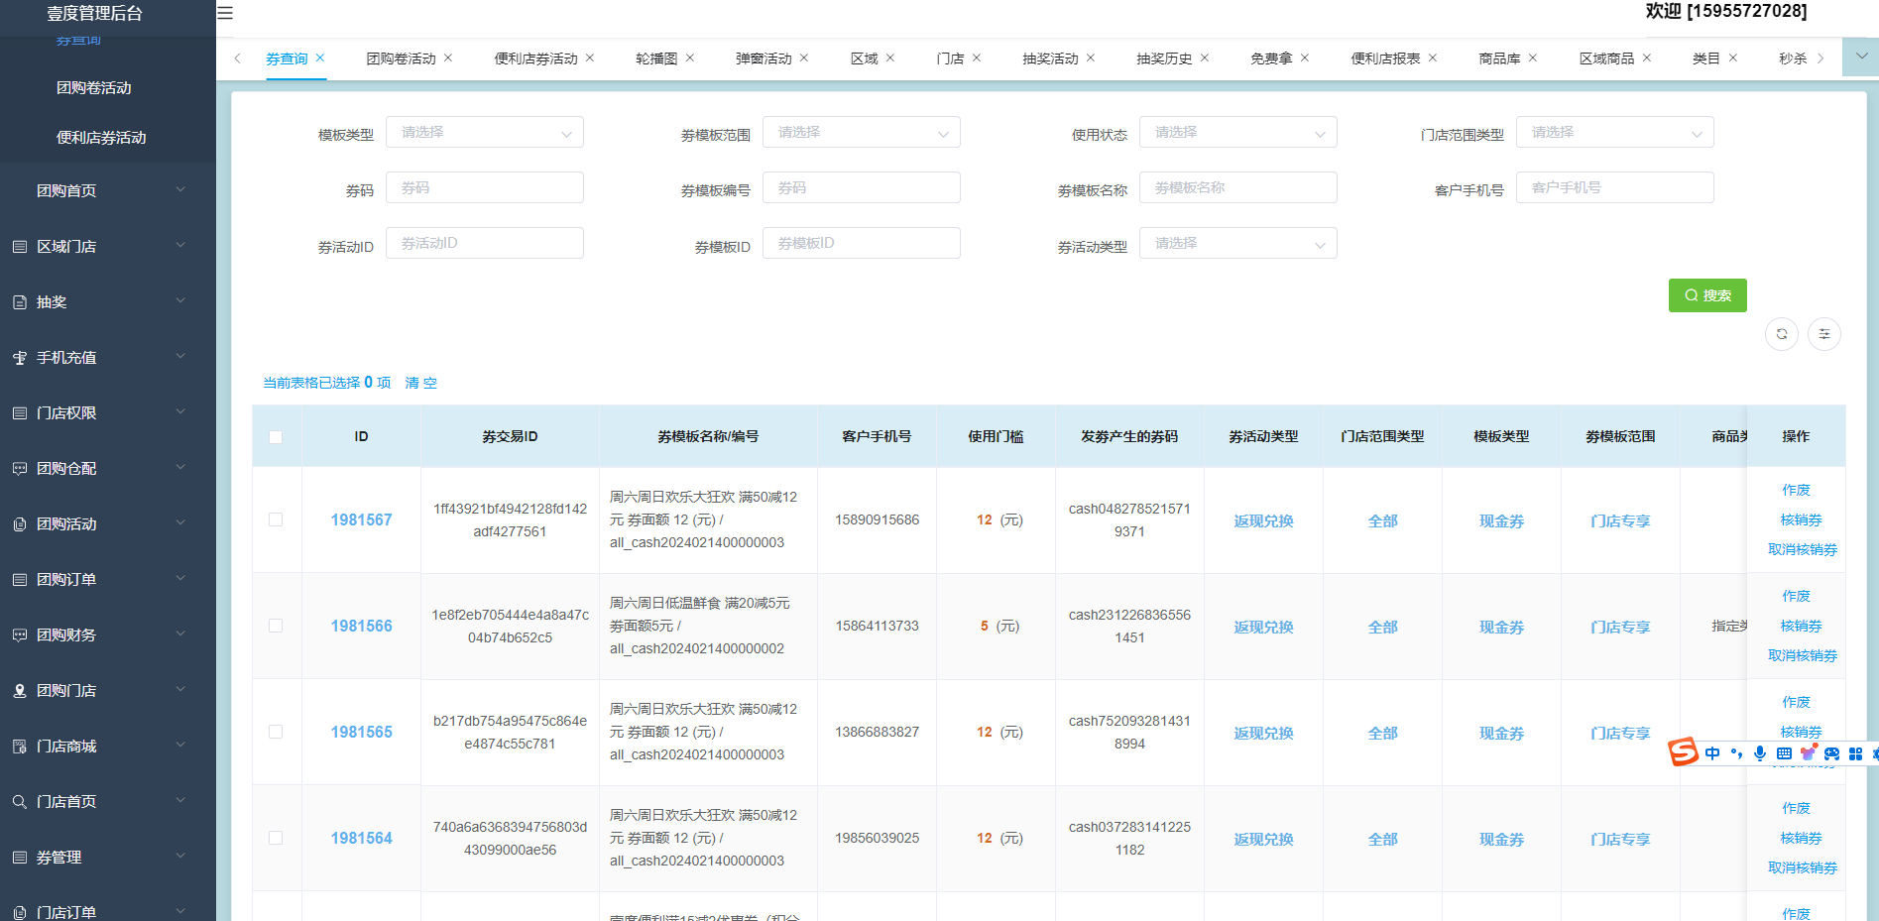Expand the 团购订单 sidebar menu

(x=108, y=579)
